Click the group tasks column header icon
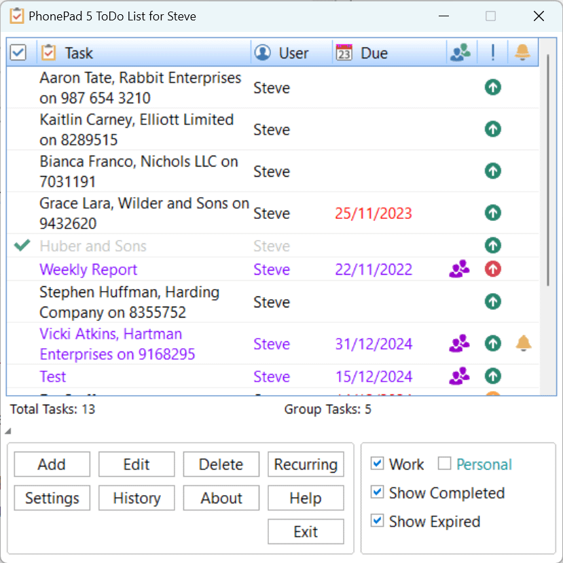The height and width of the screenshot is (563, 563). [x=461, y=53]
